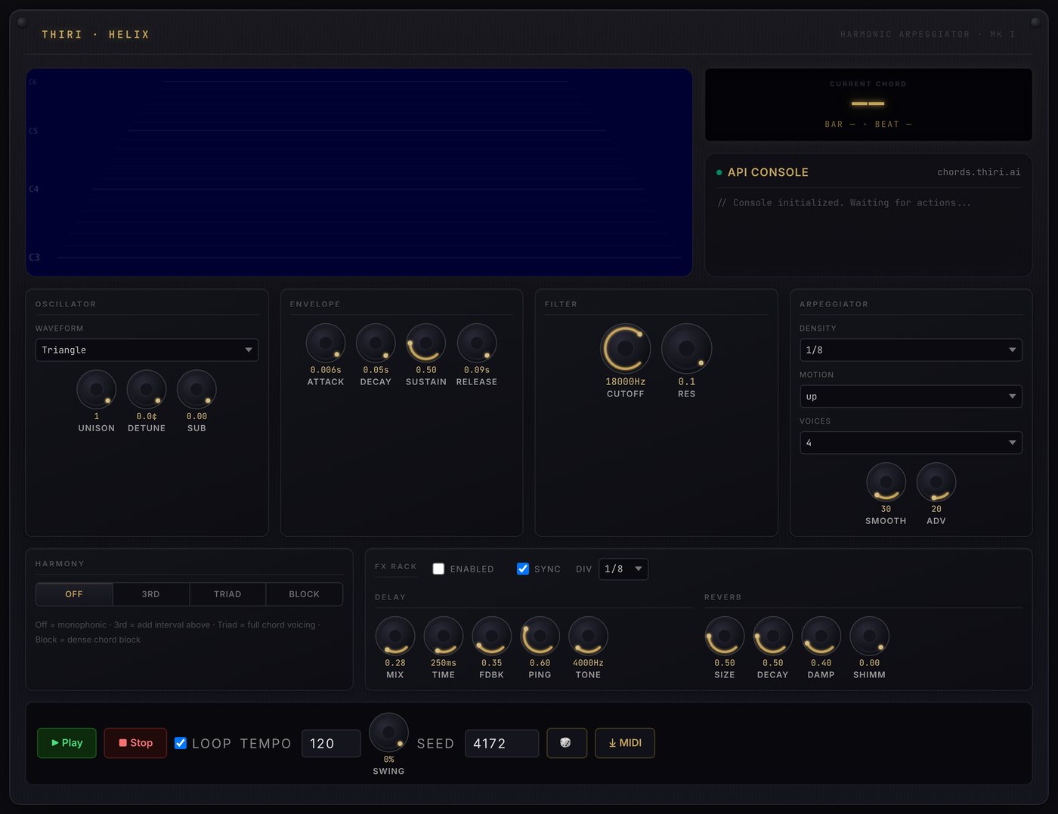Toggle the SYNC checkbox
Screen dimensions: 1058x814
[523, 569]
